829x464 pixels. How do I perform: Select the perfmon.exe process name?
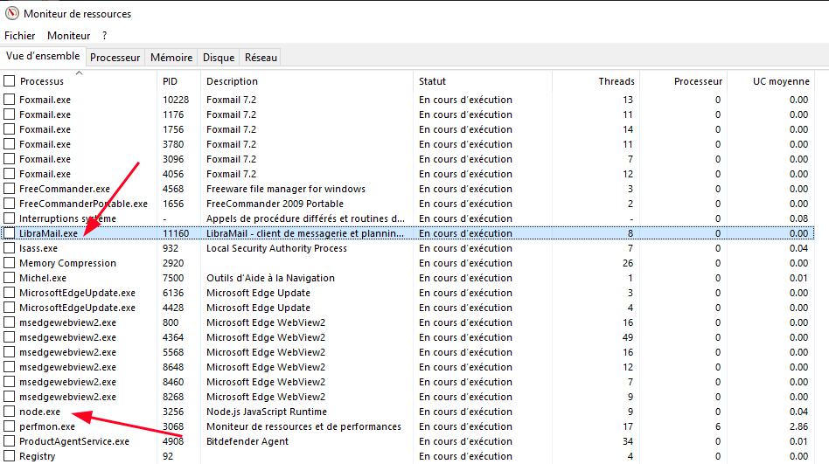point(47,426)
